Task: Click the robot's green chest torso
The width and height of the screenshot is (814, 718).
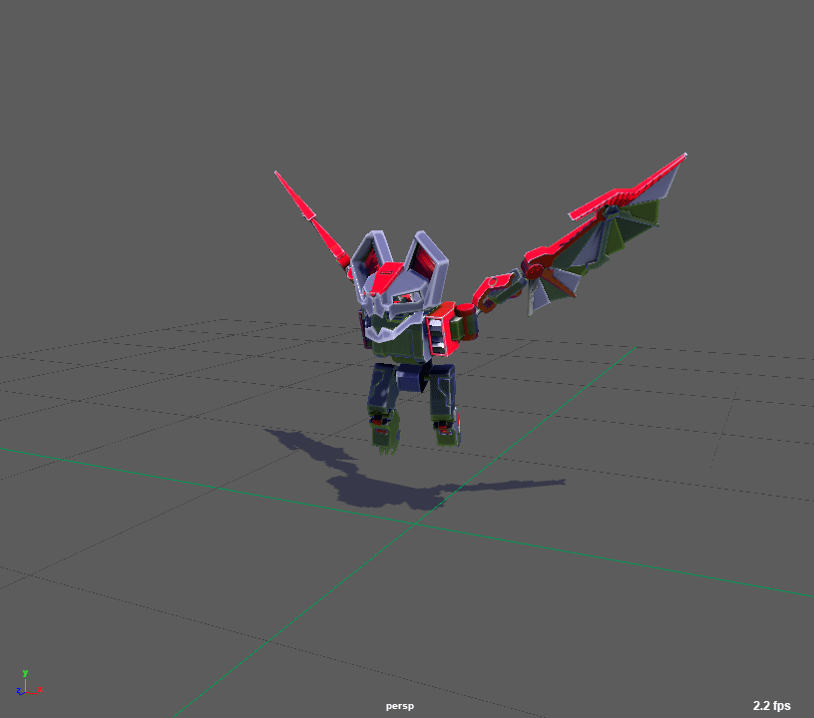Action: pos(401,345)
